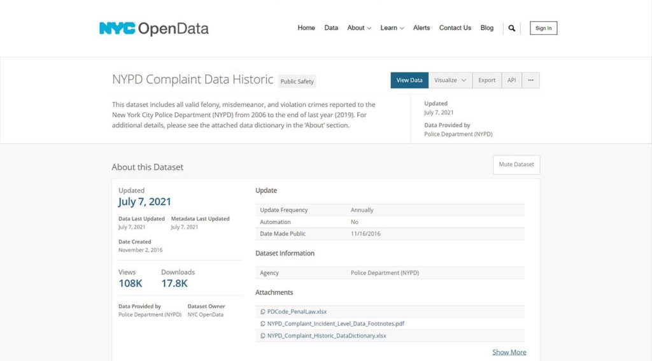The width and height of the screenshot is (652, 361).
Task: Click the Attachments section heading
Action: [274, 292]
